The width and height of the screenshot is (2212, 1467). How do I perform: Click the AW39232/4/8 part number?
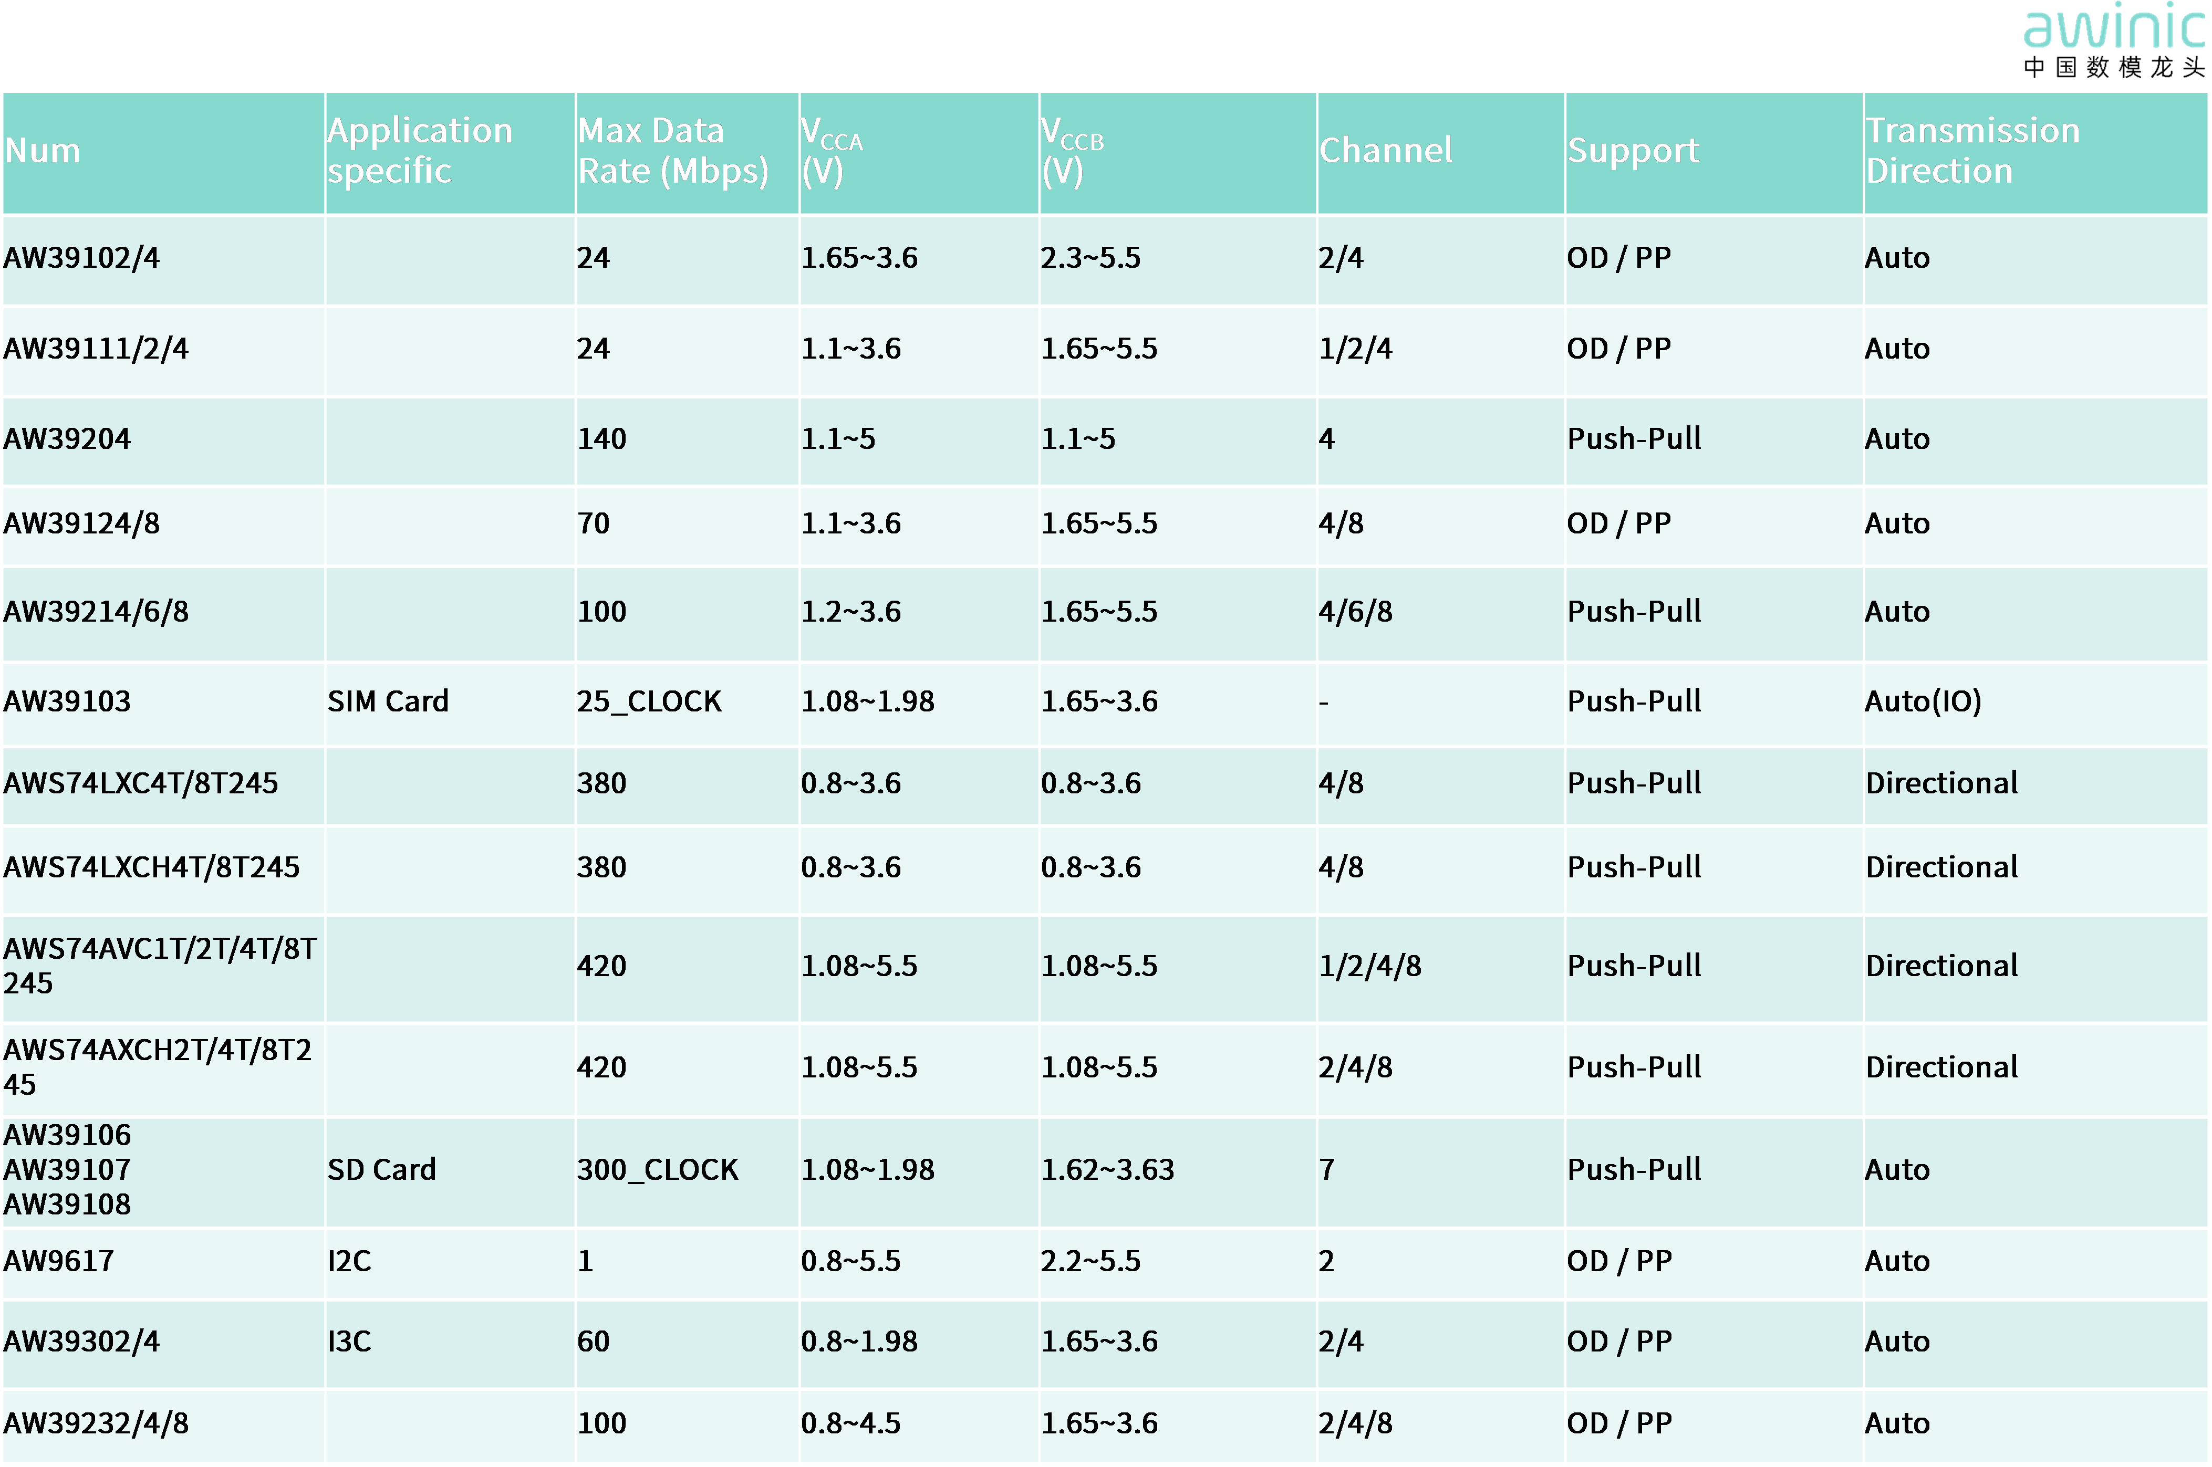click(x=96, y=1423)
